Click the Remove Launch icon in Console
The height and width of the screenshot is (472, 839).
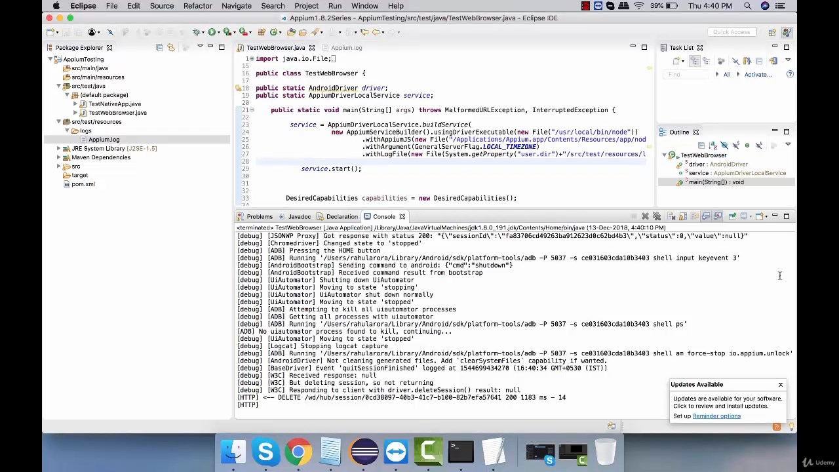coord(645,216)
